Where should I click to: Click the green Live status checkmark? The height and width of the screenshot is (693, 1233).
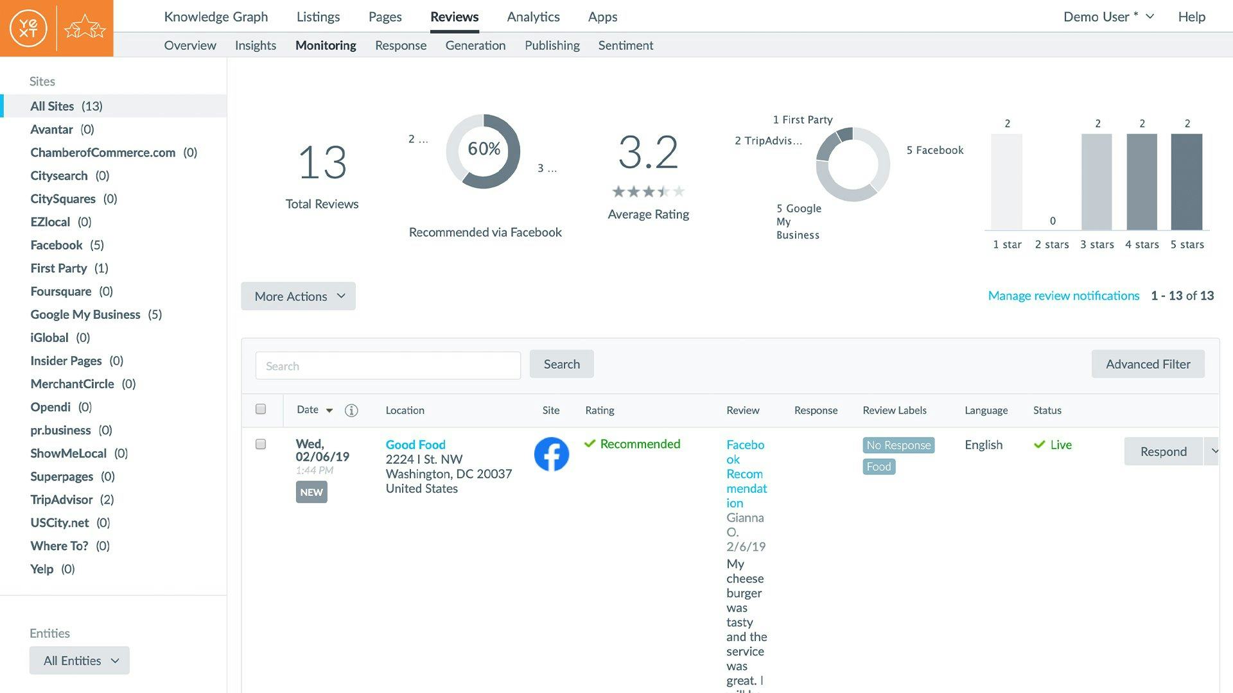tap(1039, 445)
